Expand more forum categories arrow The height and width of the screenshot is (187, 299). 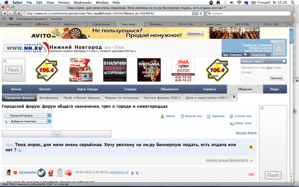tap(234, 97)
